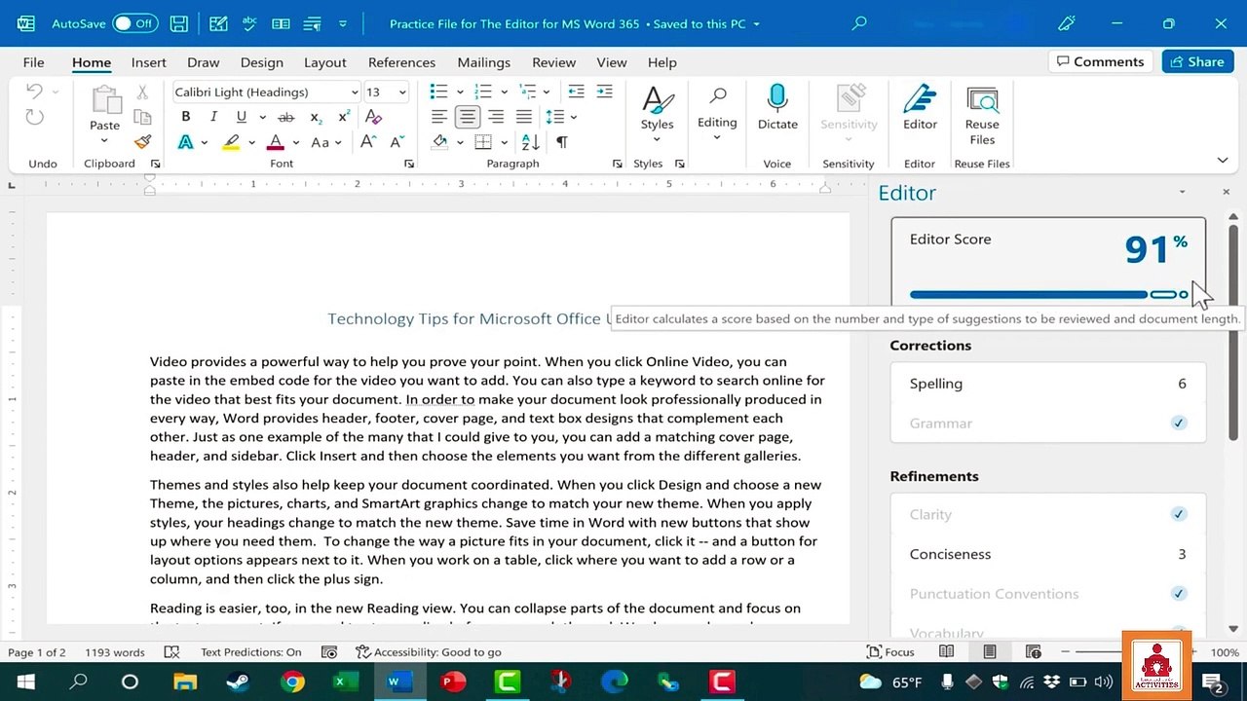The height and width of the screenshot is (701, 1247).
Task: Click the Redo icon
Action: 35,117
